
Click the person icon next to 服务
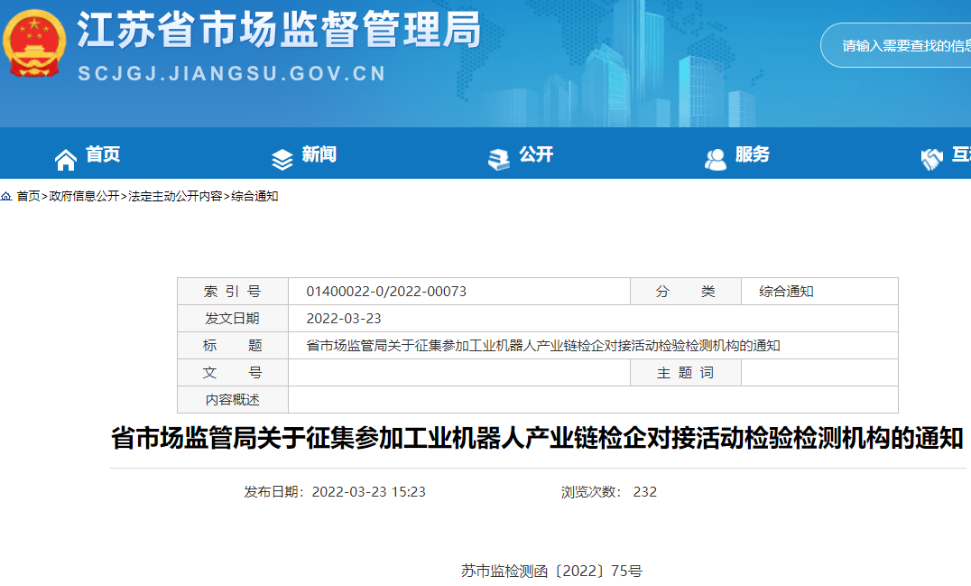pos(716,156)
